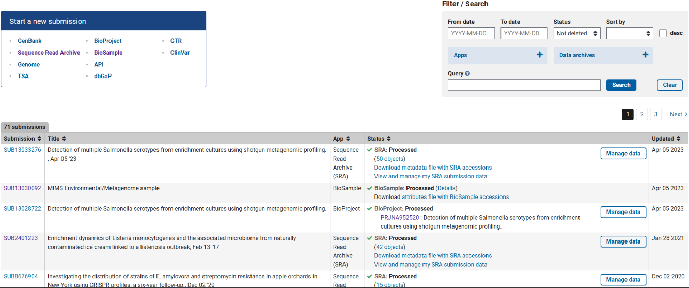This screenshot has height=288, width=689.
Task: Sort table by Updated column arrows
Action: pyautogui.click(x=678, y=139)
